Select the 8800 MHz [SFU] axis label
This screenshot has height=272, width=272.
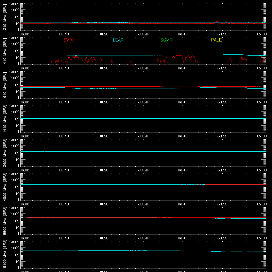click(4, 221)
